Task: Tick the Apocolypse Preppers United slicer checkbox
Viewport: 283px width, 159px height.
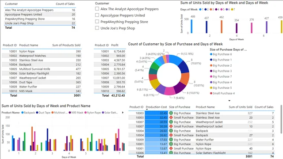Action: tap(97, 15)
